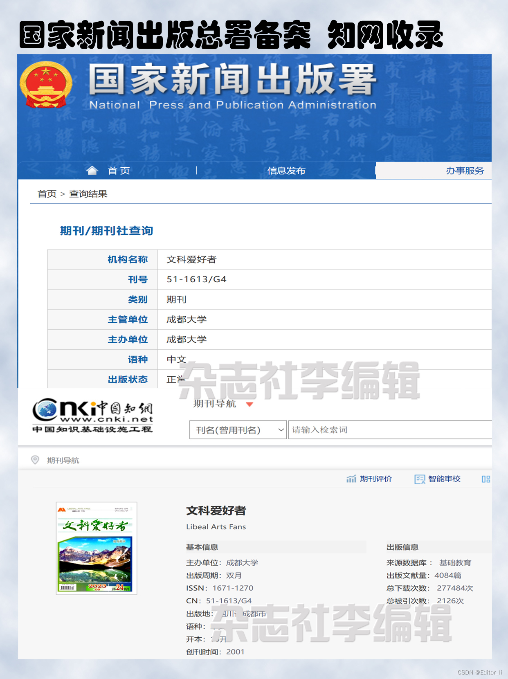Viewport: 508px width, 679px height.
Task: Expand the 期刊导航 red dropdown arrow
Action: tap(250, 404)
